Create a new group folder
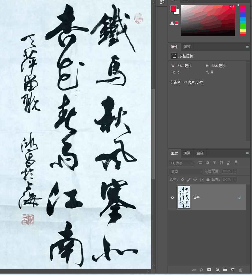This screenshot has width=252, height=275. click(226, 269)
